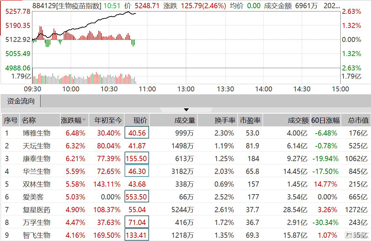Screen dimensions: 371x241
Task: Click the 6.21% gain for 康泰生物
Action: pyautogui.click(x=76, y=159)
